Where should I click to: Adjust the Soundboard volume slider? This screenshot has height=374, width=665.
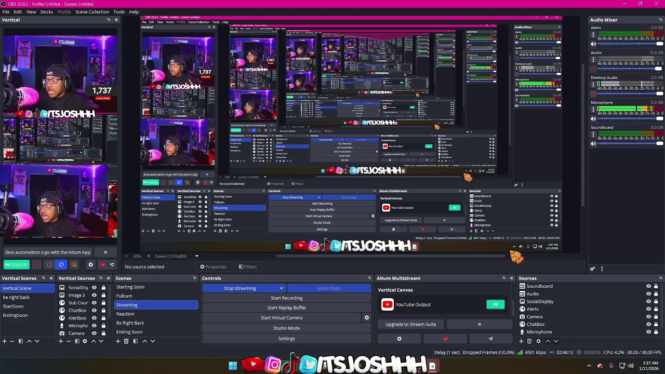point(630,144)
